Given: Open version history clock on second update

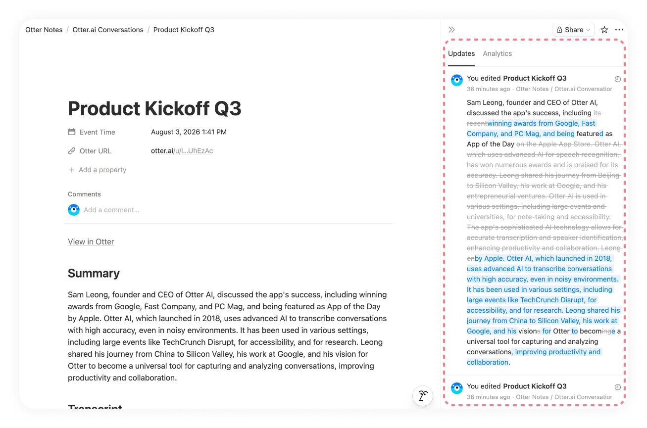Looking at the screenshot, I should click(x=617, y=387).
